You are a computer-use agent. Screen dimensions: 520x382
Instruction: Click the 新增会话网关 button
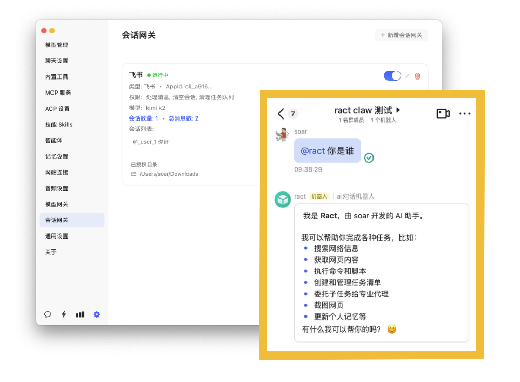[x=401, y=35]
